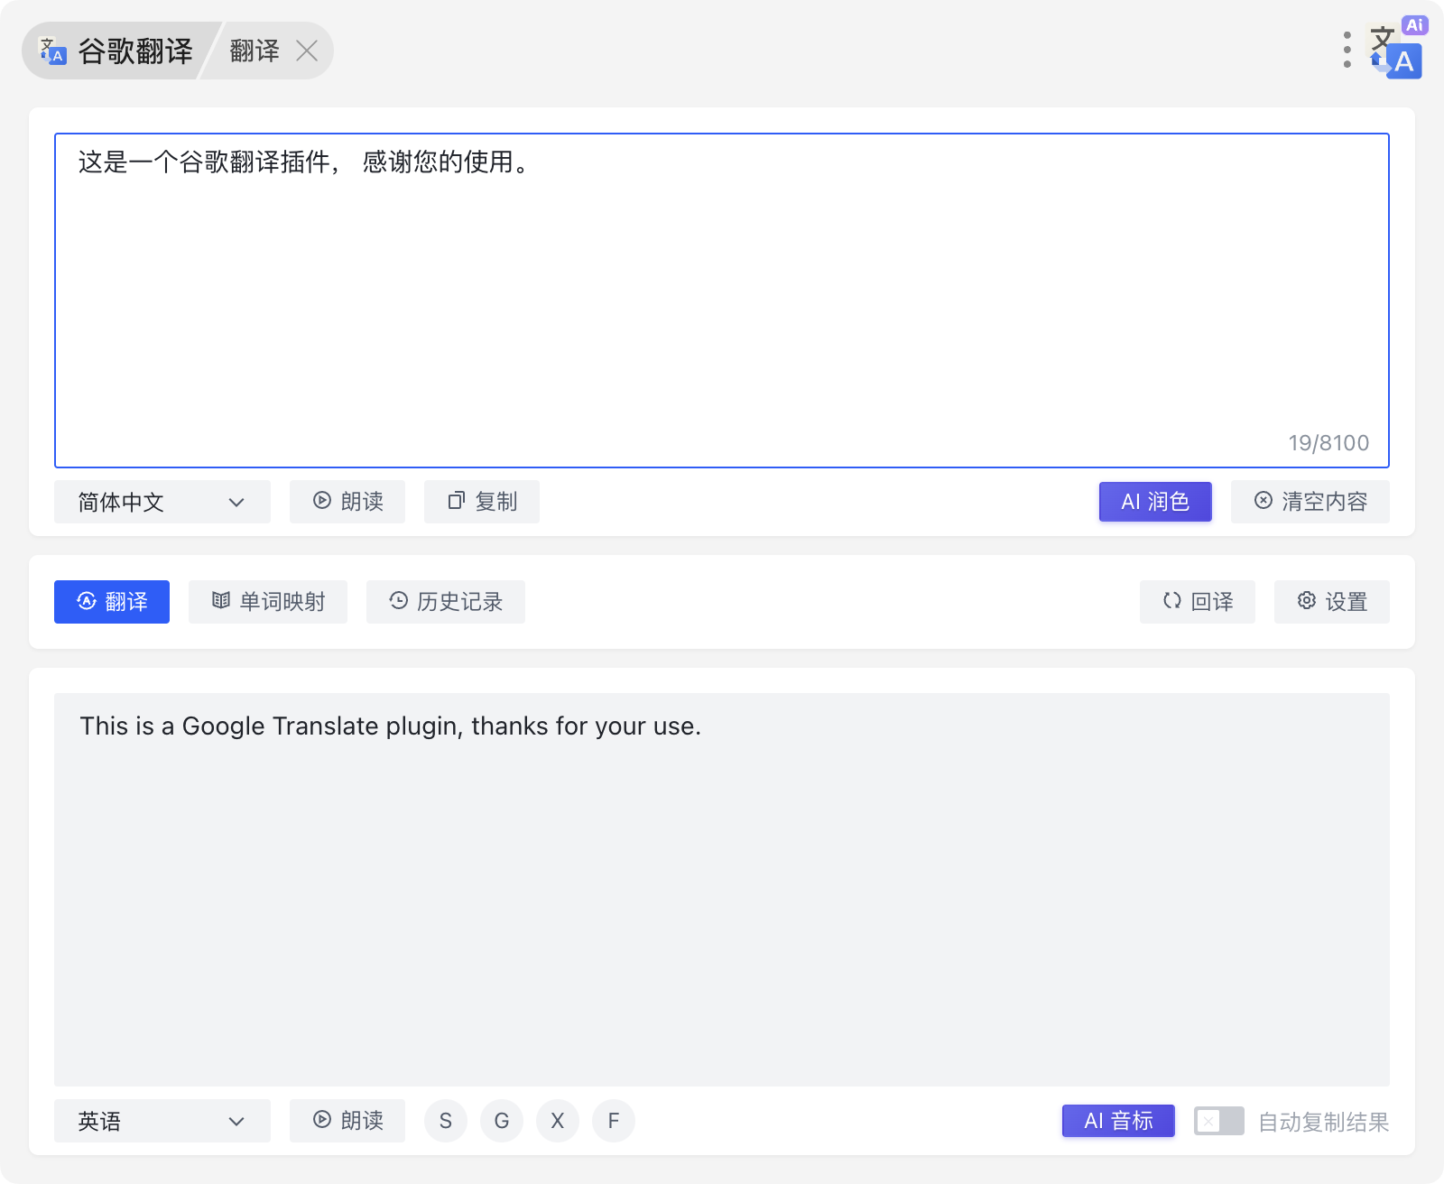Click the round S format button
Image resolution: width=1444 pixels, height=1184 pixels.
[446, 1121]
